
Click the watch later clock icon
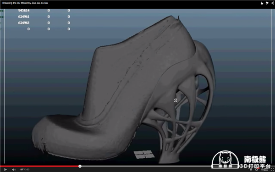251,170
